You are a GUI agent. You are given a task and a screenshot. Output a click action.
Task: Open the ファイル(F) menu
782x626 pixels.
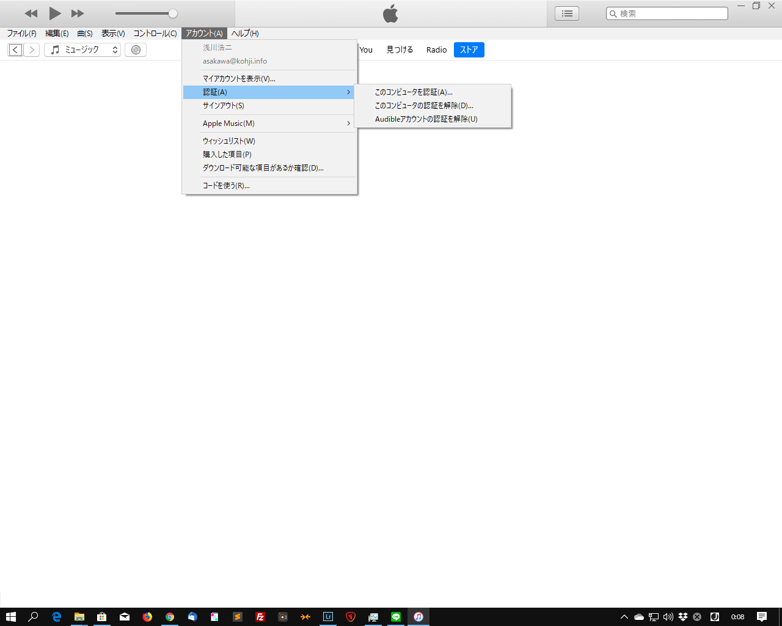tap(21, 34)
